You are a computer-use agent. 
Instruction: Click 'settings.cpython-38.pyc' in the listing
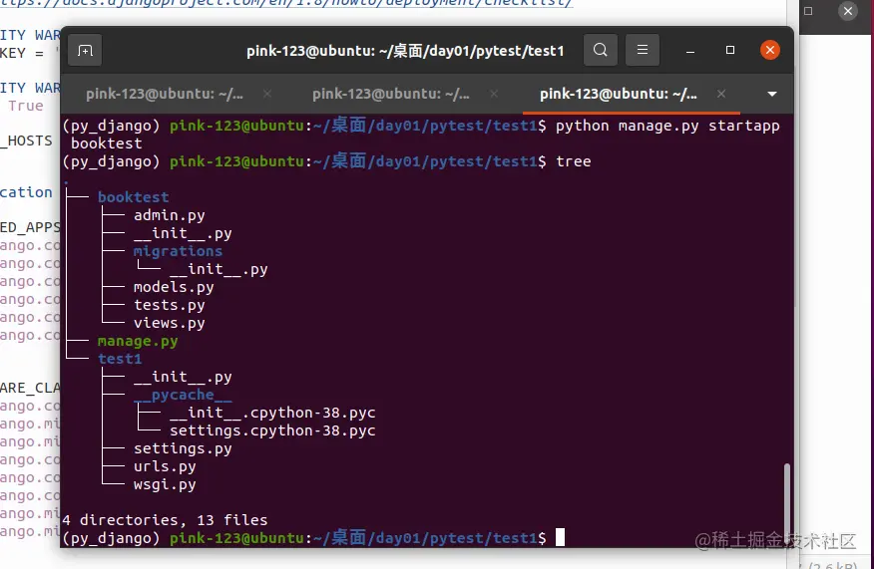click(x=272, y=430)
